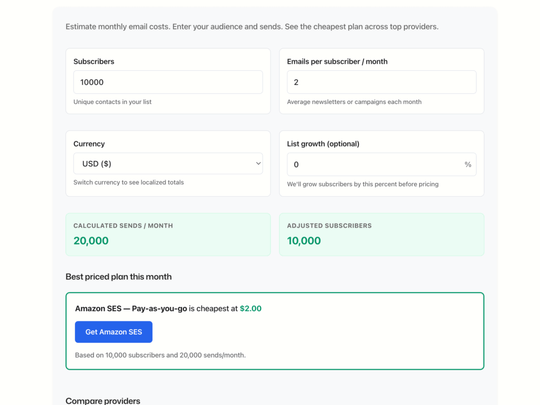Image resolution: width=540 pixels, height=405 pixels.
Task: Click the Subscribers input field
Action: [x=168, y=82]
